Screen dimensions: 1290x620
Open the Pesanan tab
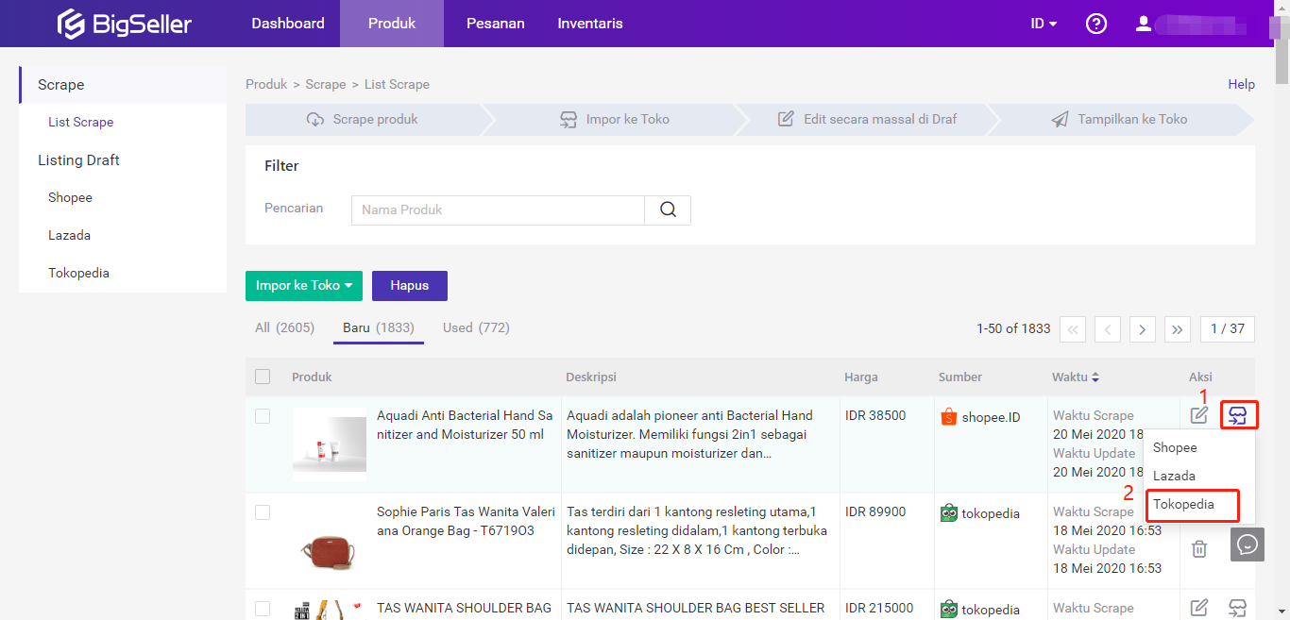point(496,24)
